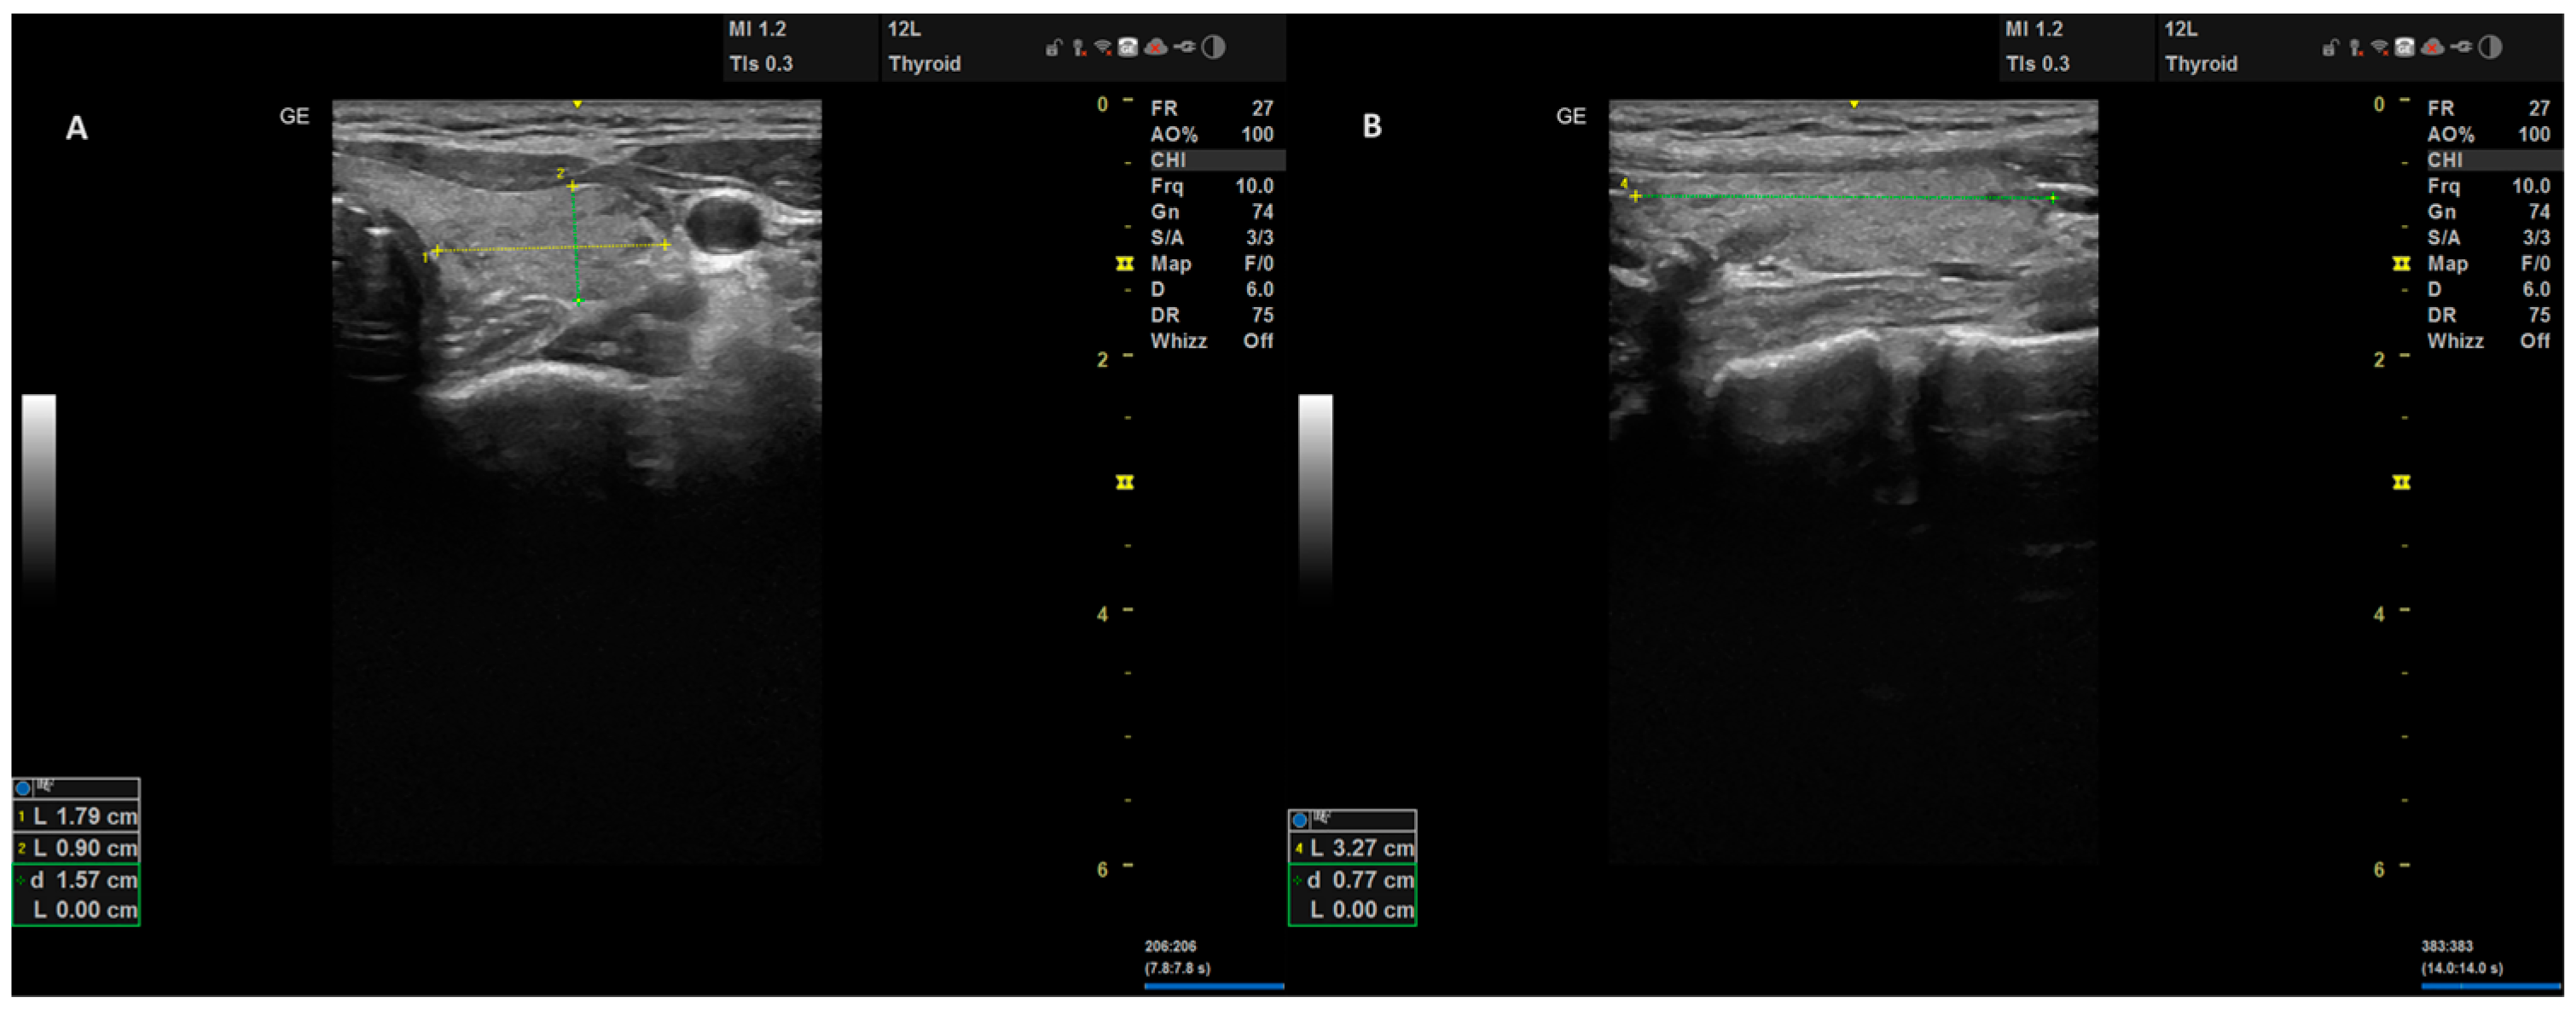2576x1015 pixels.
Task: Click the power plug icon in panel B
Action: [2461, 47]
